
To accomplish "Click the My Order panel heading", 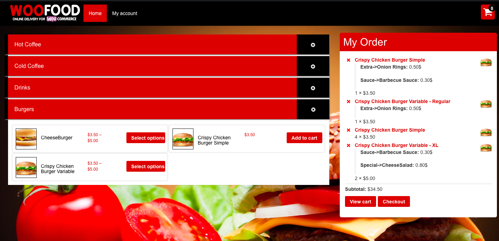I will tap(365, 42).
